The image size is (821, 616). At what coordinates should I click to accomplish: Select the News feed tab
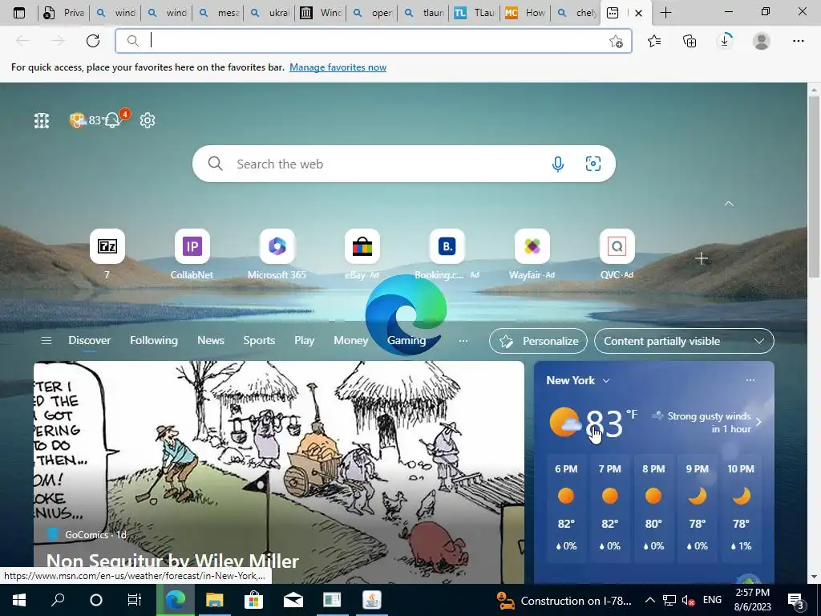(x=211, y=340)
